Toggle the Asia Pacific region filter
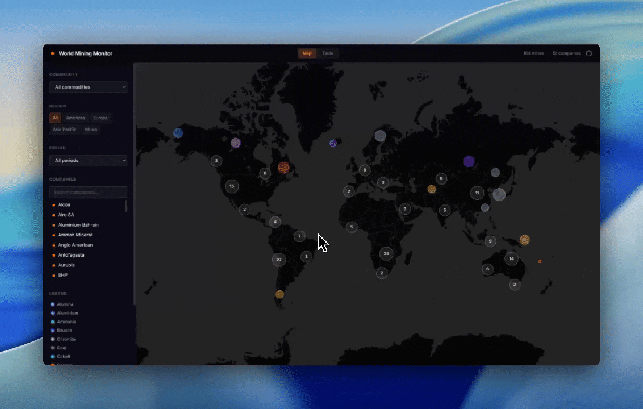The height and width of the screenshot is (409, 643). tap(64, 129)
